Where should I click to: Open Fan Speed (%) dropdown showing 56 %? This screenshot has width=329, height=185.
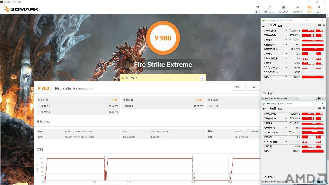point(286,128)
